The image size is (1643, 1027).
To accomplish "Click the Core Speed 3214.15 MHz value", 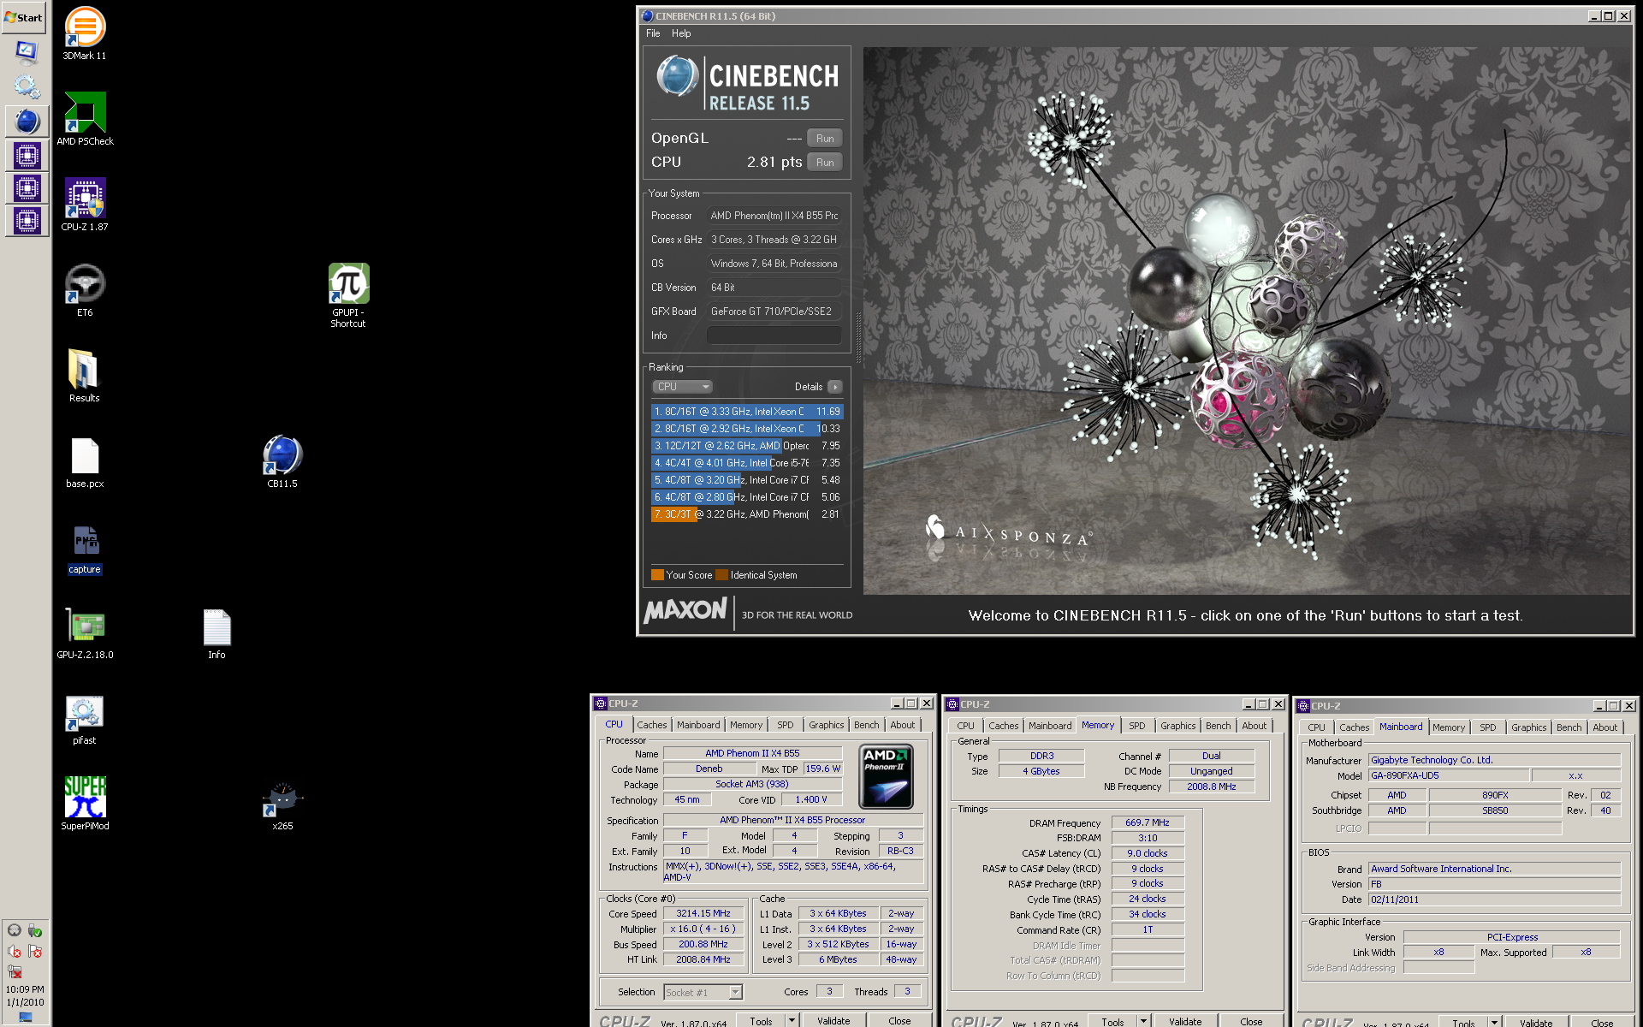I will 703,913.
